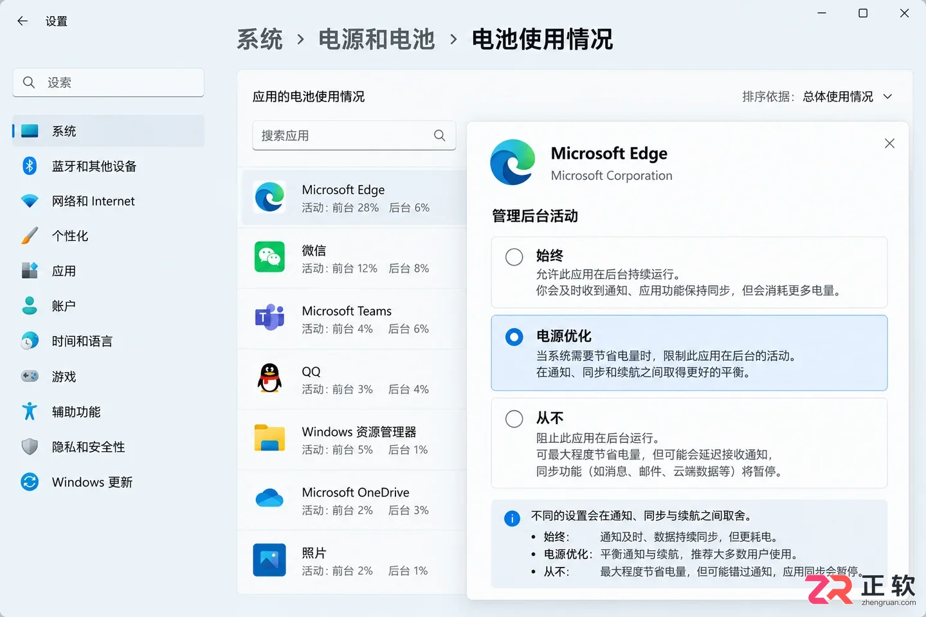The height and width of the screenshot is (617, 926).
Task: Click the QQ penguin app icon
Action: tap(269, 378)
